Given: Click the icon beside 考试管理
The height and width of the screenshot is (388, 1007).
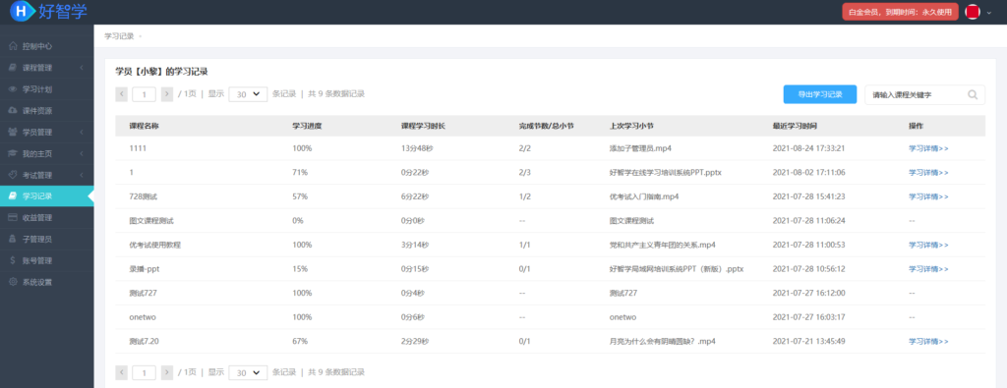Looking at the screenshot, I should coord(13,175).
